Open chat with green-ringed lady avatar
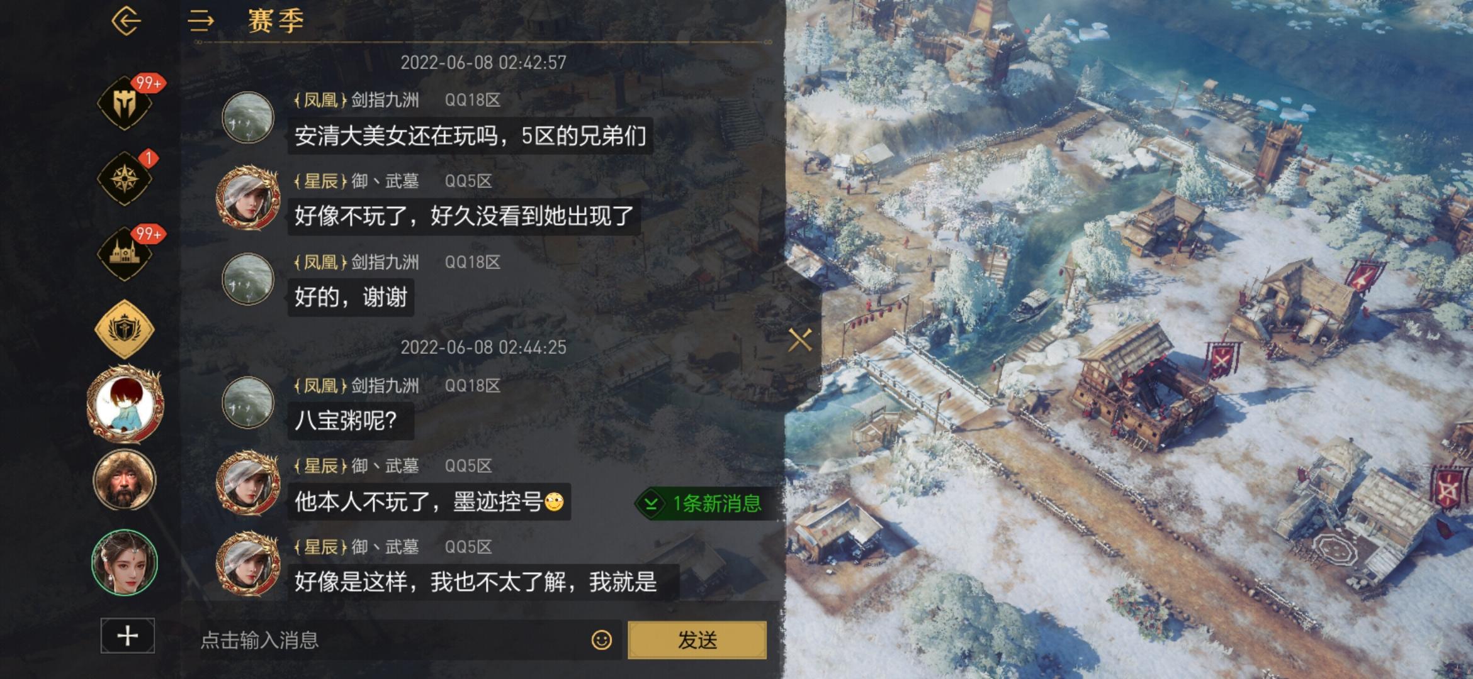This screenshot has width=1473, height=679. 125,562
